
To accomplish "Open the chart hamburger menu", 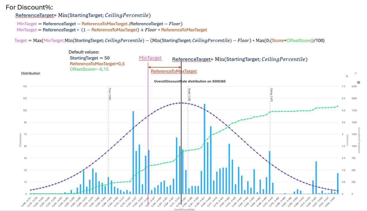I will [x=359, y=82].
